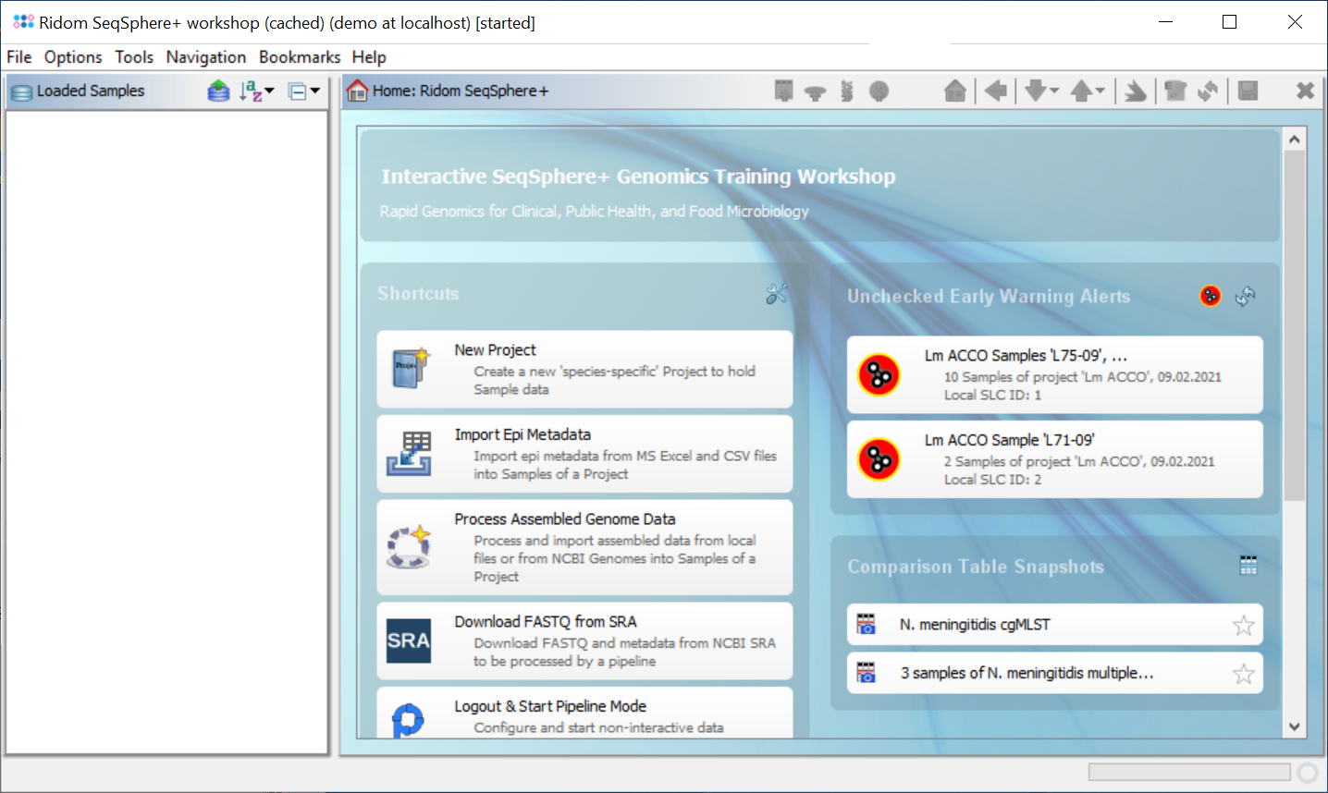Click the Shortcuts customize tools icon

coord(776,294)
